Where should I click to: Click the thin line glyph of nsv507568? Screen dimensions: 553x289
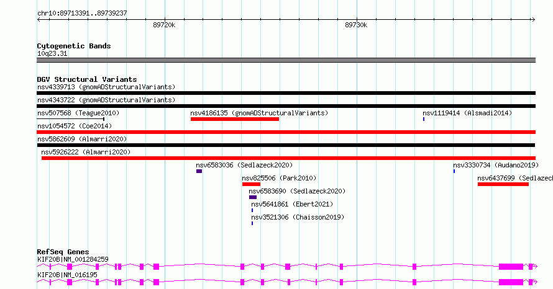71,119
